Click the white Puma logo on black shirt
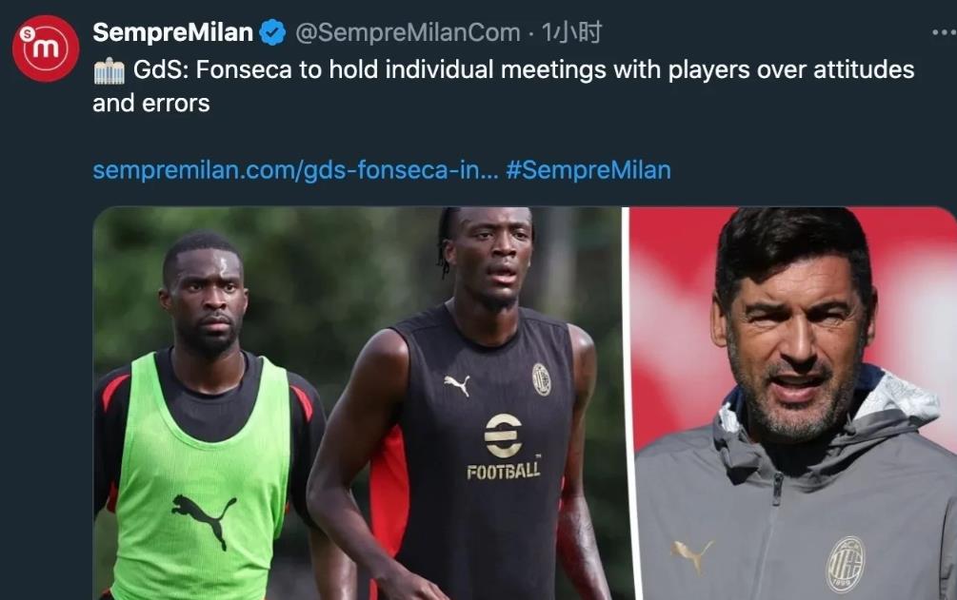957x600 pixels. 457,385
